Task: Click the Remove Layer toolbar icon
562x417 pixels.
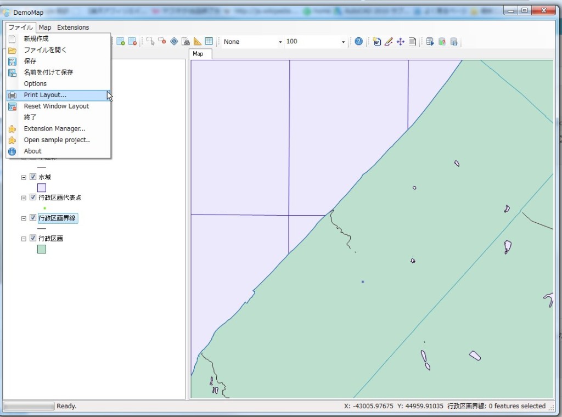Action: pyautogui.click(x=132, y=42)
